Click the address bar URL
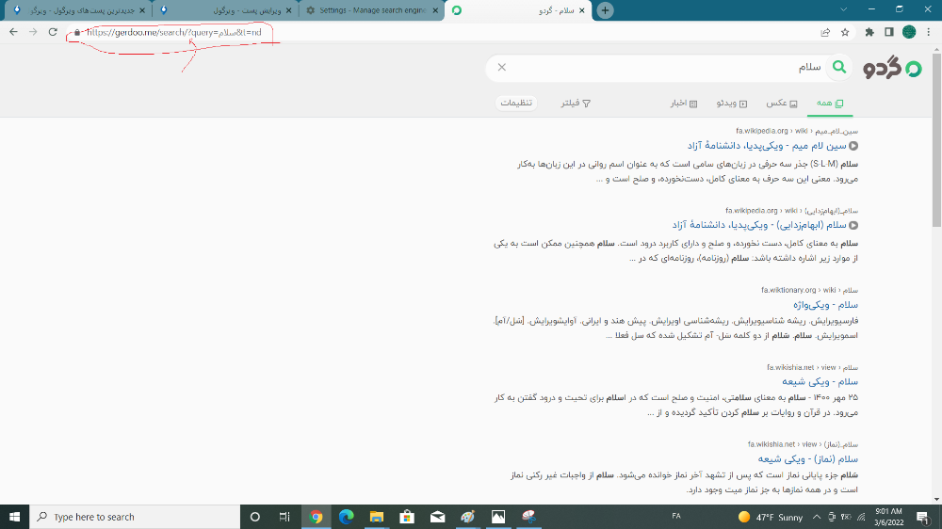 [x=174, y=32]
